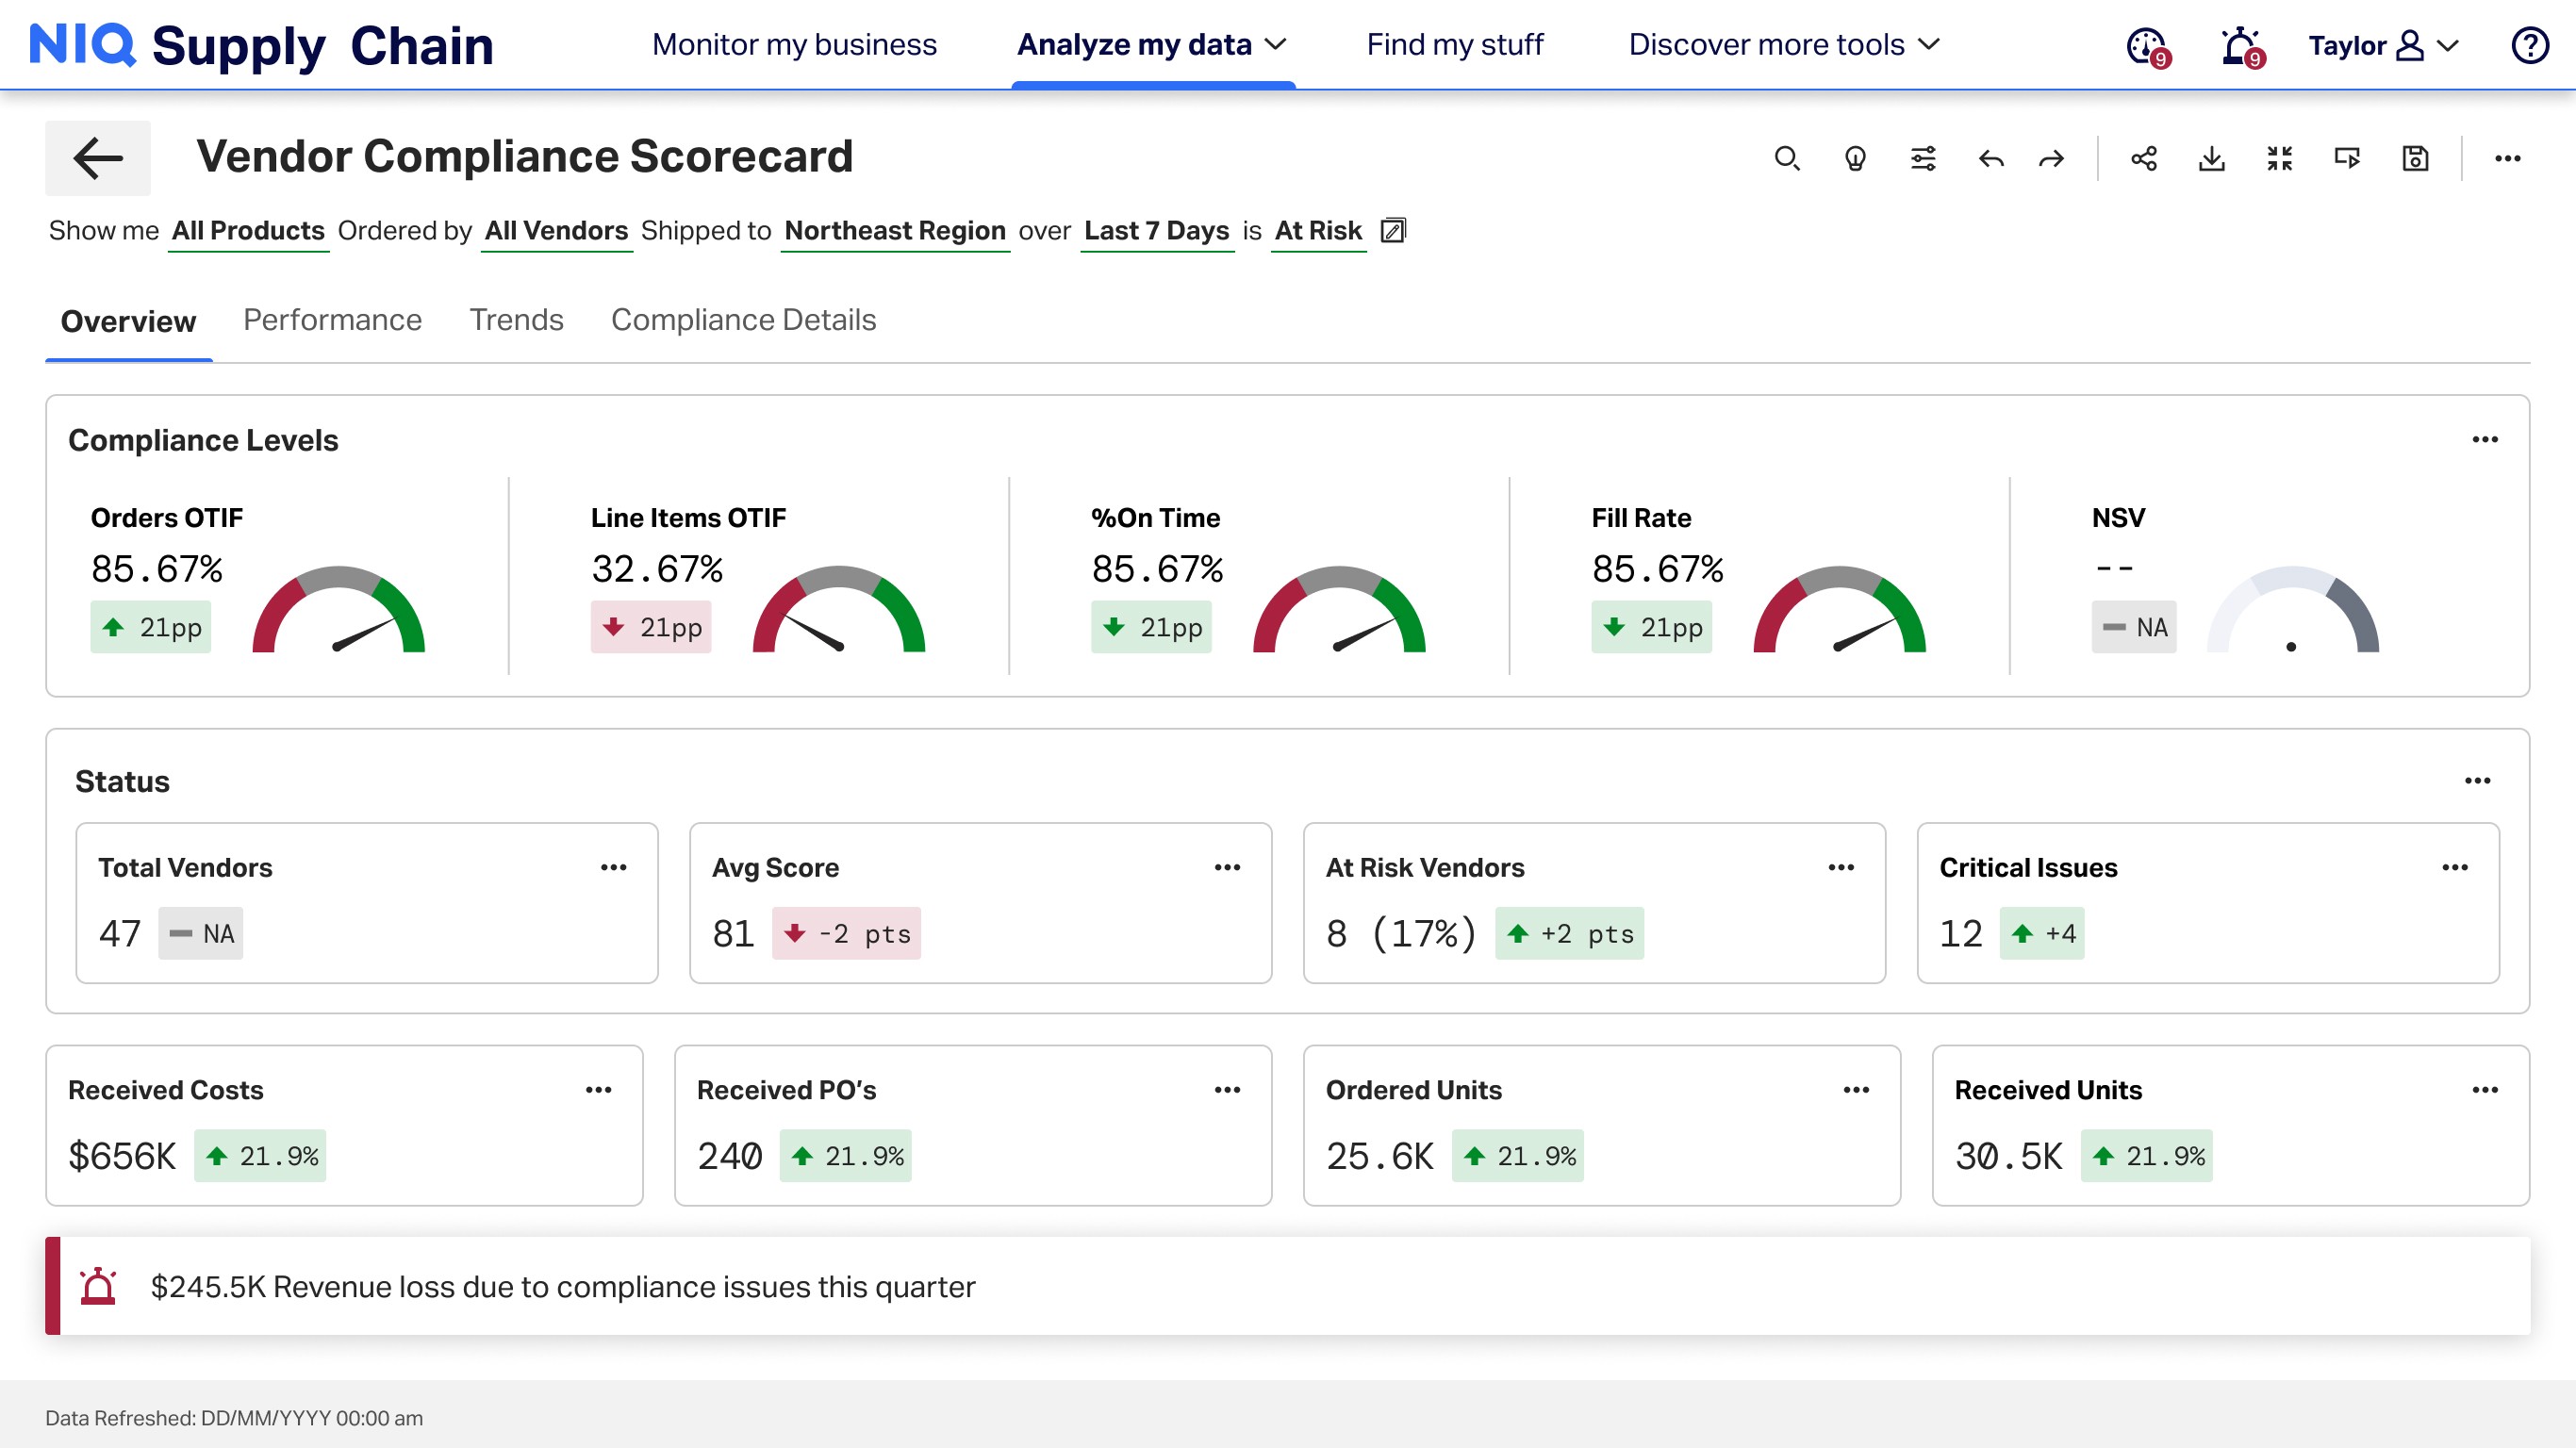Image resolution: width=2576 pixels, height=1448 pixels.
Task: Expand the Analyze my data menu
Action: [x=1151, y=45]
